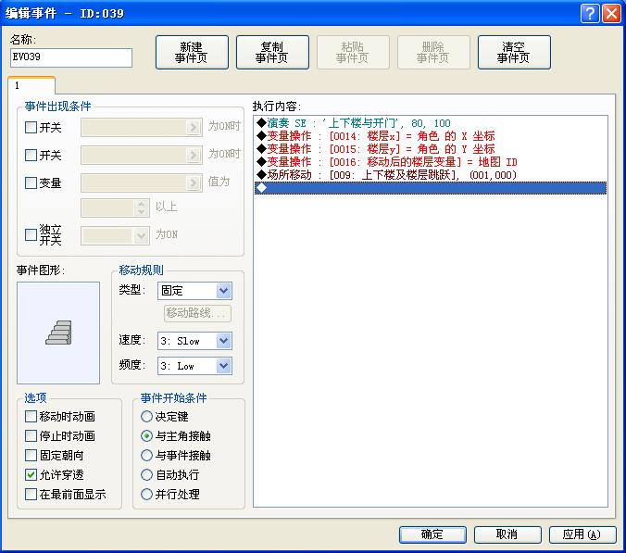The width and height of the screenshot is (626, 553).
Task: Click 清空事件页 button
Action: (x=514, y=52)
